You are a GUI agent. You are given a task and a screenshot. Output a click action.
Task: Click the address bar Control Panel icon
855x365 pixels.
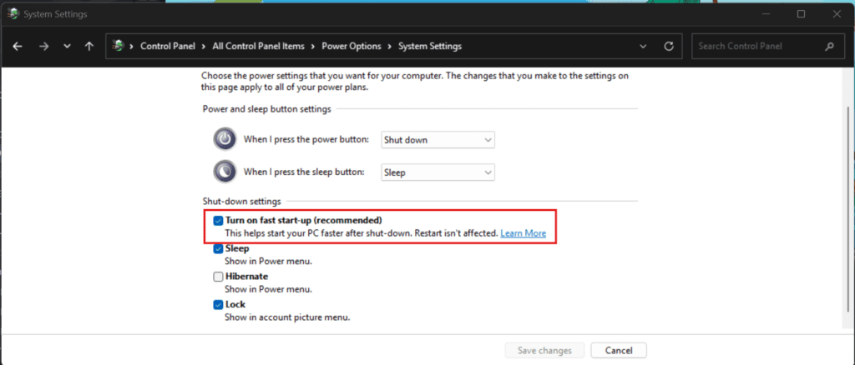119,47
